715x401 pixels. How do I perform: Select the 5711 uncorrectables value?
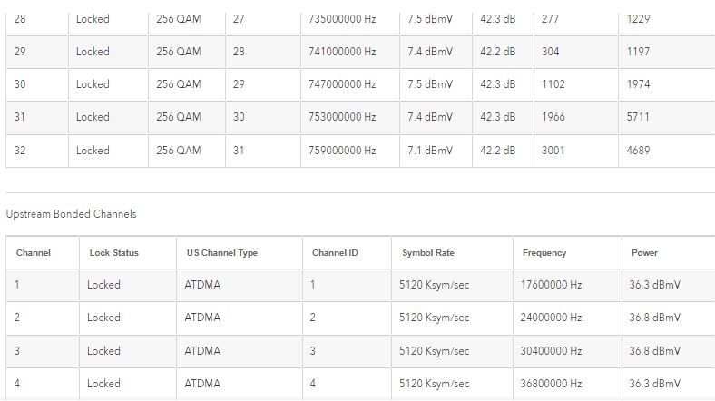pos(639,117)
